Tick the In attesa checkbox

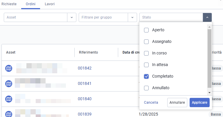[x=146, y=65]
